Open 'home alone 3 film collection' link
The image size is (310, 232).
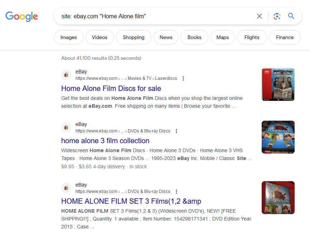coord(105,141)
